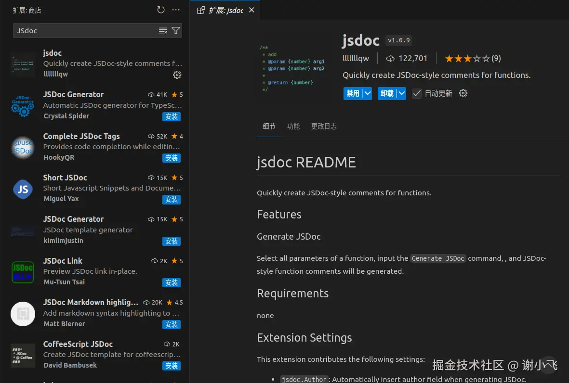Clear extensions search results icon
The height and width of the screenshot is (383, 569).
[x=163, y=31]
